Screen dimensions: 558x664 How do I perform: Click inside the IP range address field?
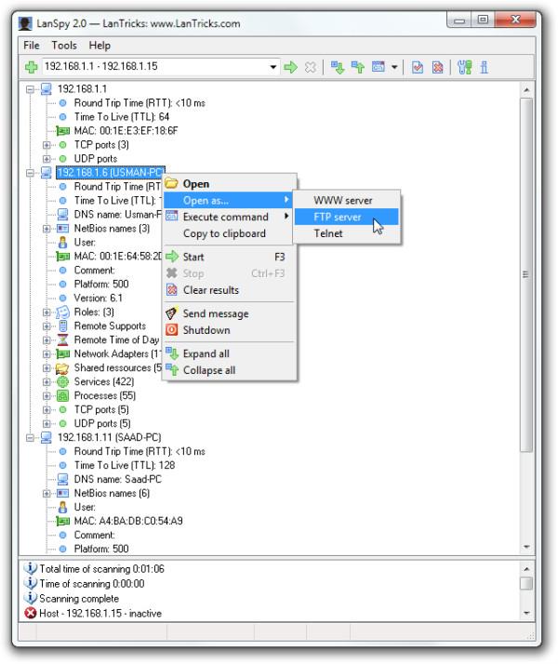pos(149,67)
